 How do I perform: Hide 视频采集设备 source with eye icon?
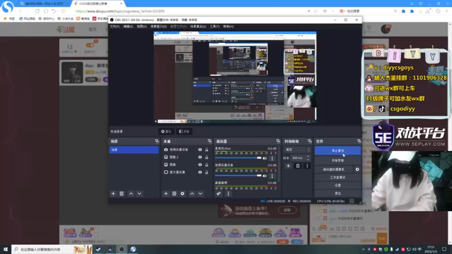[x=200, y=150]
